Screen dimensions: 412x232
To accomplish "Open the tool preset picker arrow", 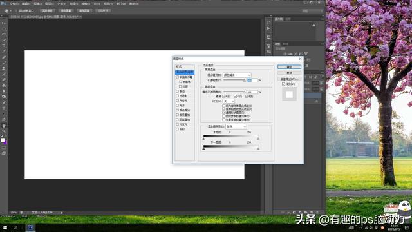I will [11, 11].
